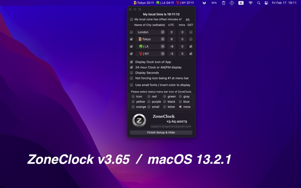The height and width of the screenshot is (188, 301).
Task: Click Tokyo 20:11 menu bar clock
Action: pos(144,3)
